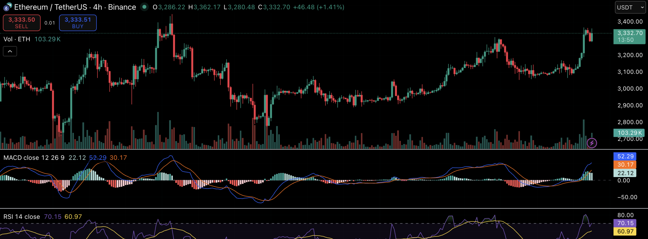Click the orange 30.17 tag on the MACD scale

[625, 165]
